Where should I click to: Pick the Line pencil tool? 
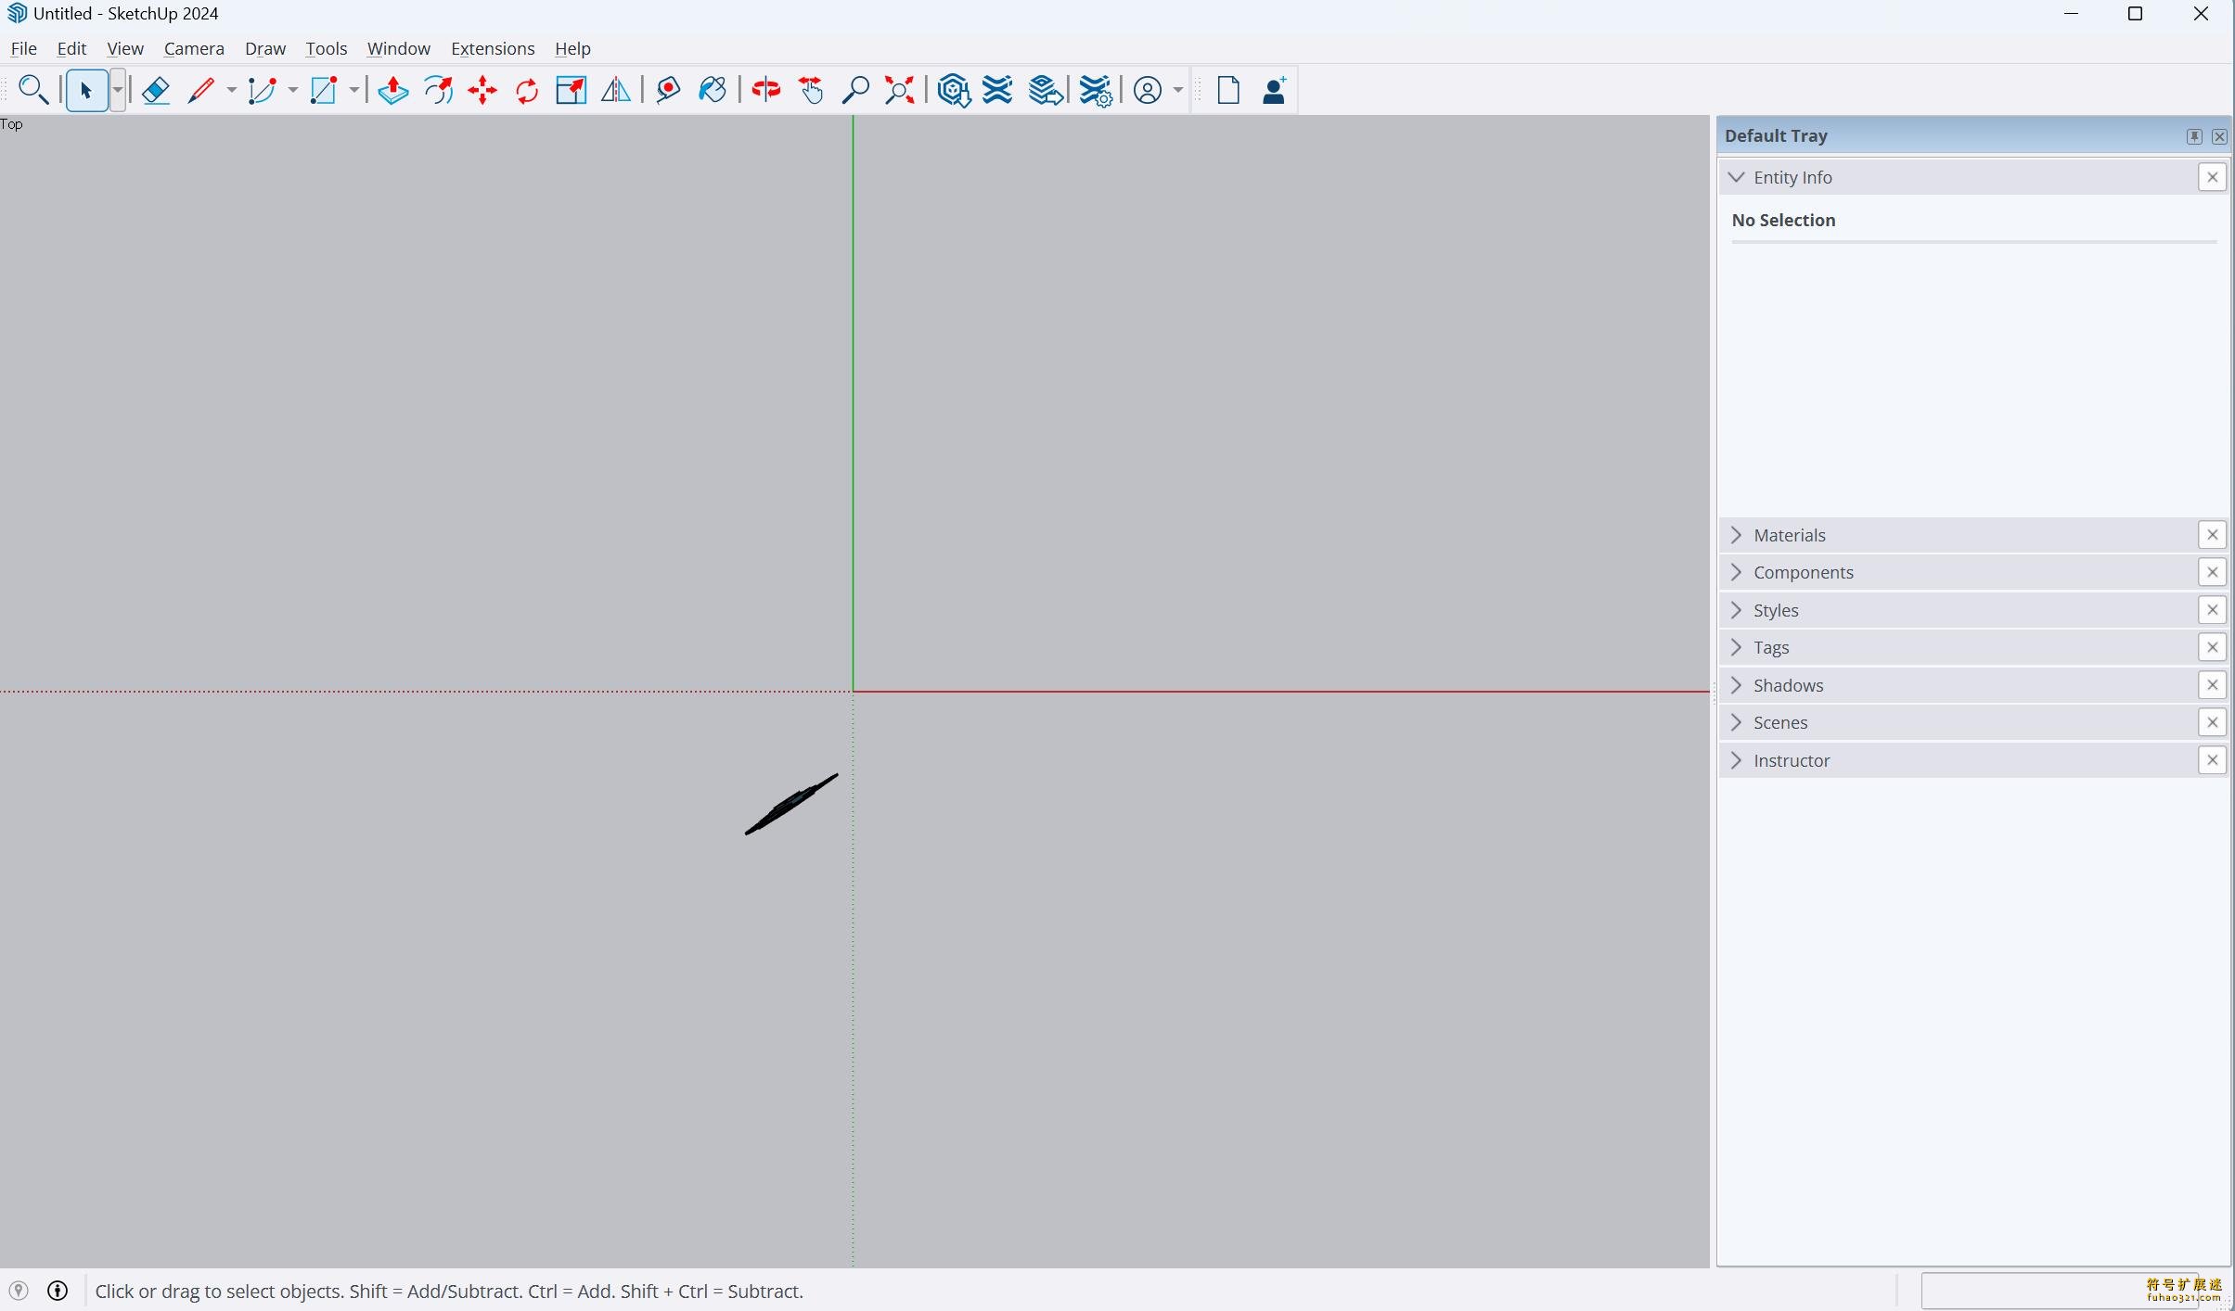click(200, 90)
